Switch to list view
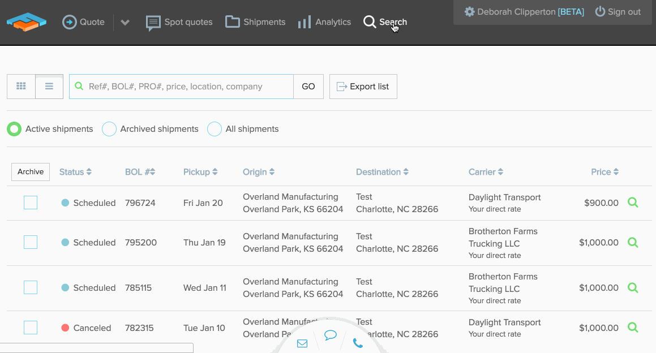Image resolution: width=656 pixels, height=353 pixels. coord(49,86)
